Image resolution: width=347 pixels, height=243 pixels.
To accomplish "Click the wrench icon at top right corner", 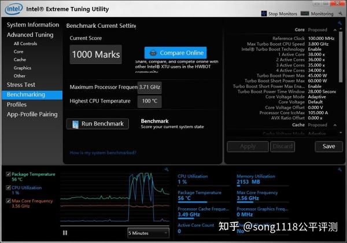I will tap(341, 14).
